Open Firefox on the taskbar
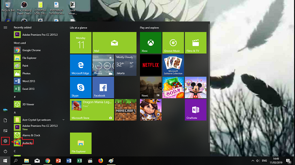Image resolution: width=295 pixels, height=165 pixels. [100, 161]
